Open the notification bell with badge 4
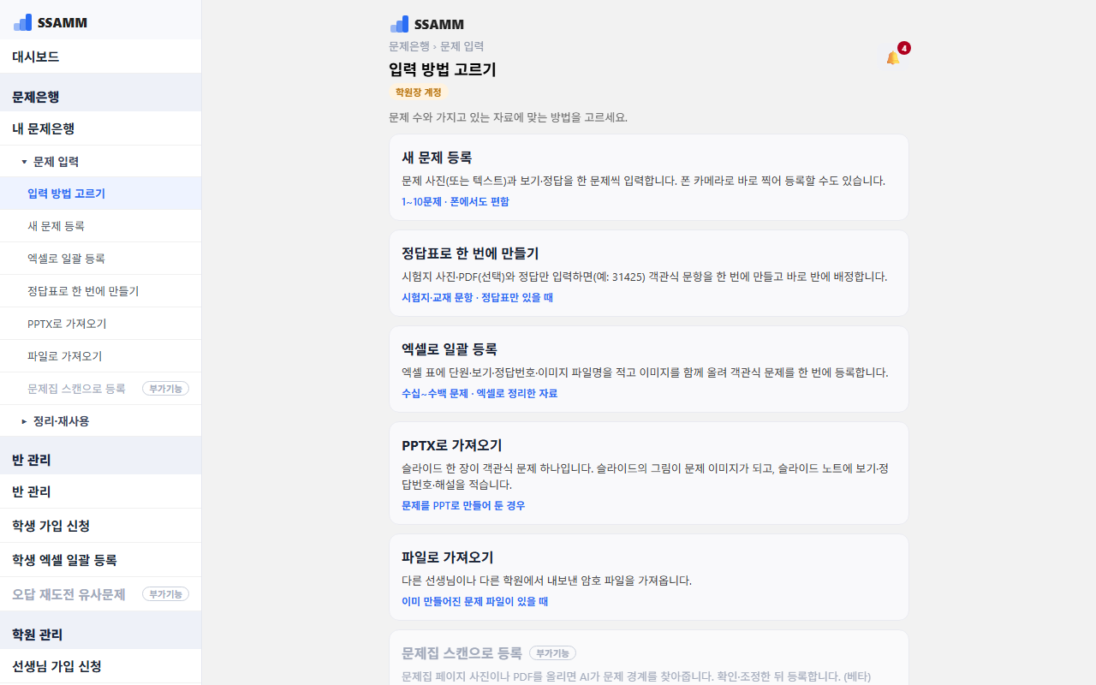Viewport: 1096px width, 685px height. 893,57
